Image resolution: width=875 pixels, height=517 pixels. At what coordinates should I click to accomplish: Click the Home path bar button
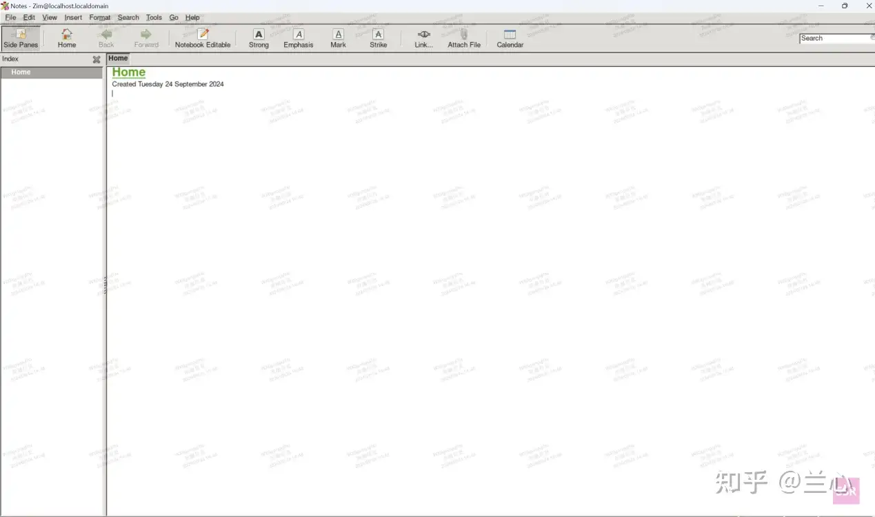coord(118,59)
